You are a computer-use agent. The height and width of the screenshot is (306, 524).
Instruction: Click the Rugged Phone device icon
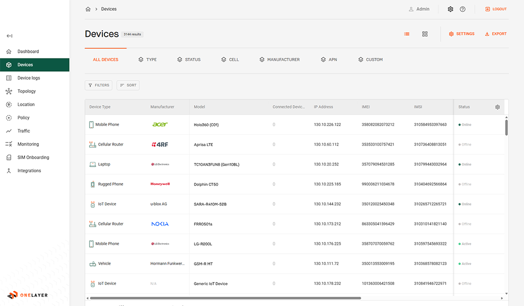pos(93,184)
